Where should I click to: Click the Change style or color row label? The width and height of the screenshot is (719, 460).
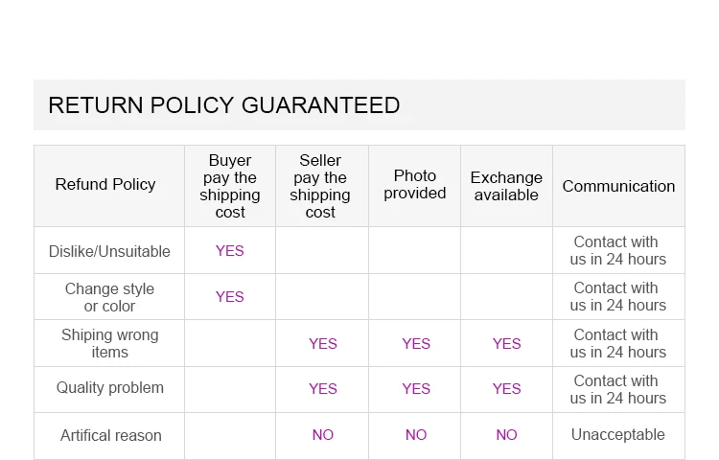point(109,297)
